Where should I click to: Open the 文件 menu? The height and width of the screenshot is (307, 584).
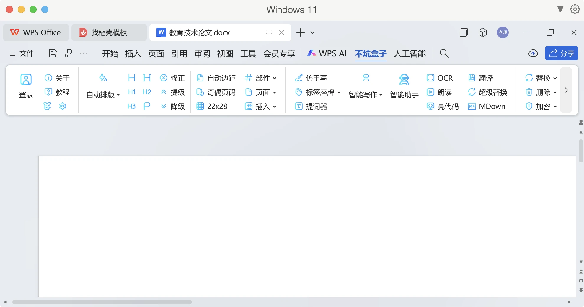click(x=22, y=53)
